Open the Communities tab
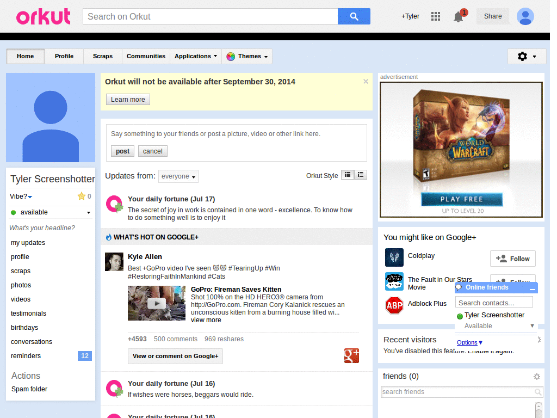 pos(146,56)
